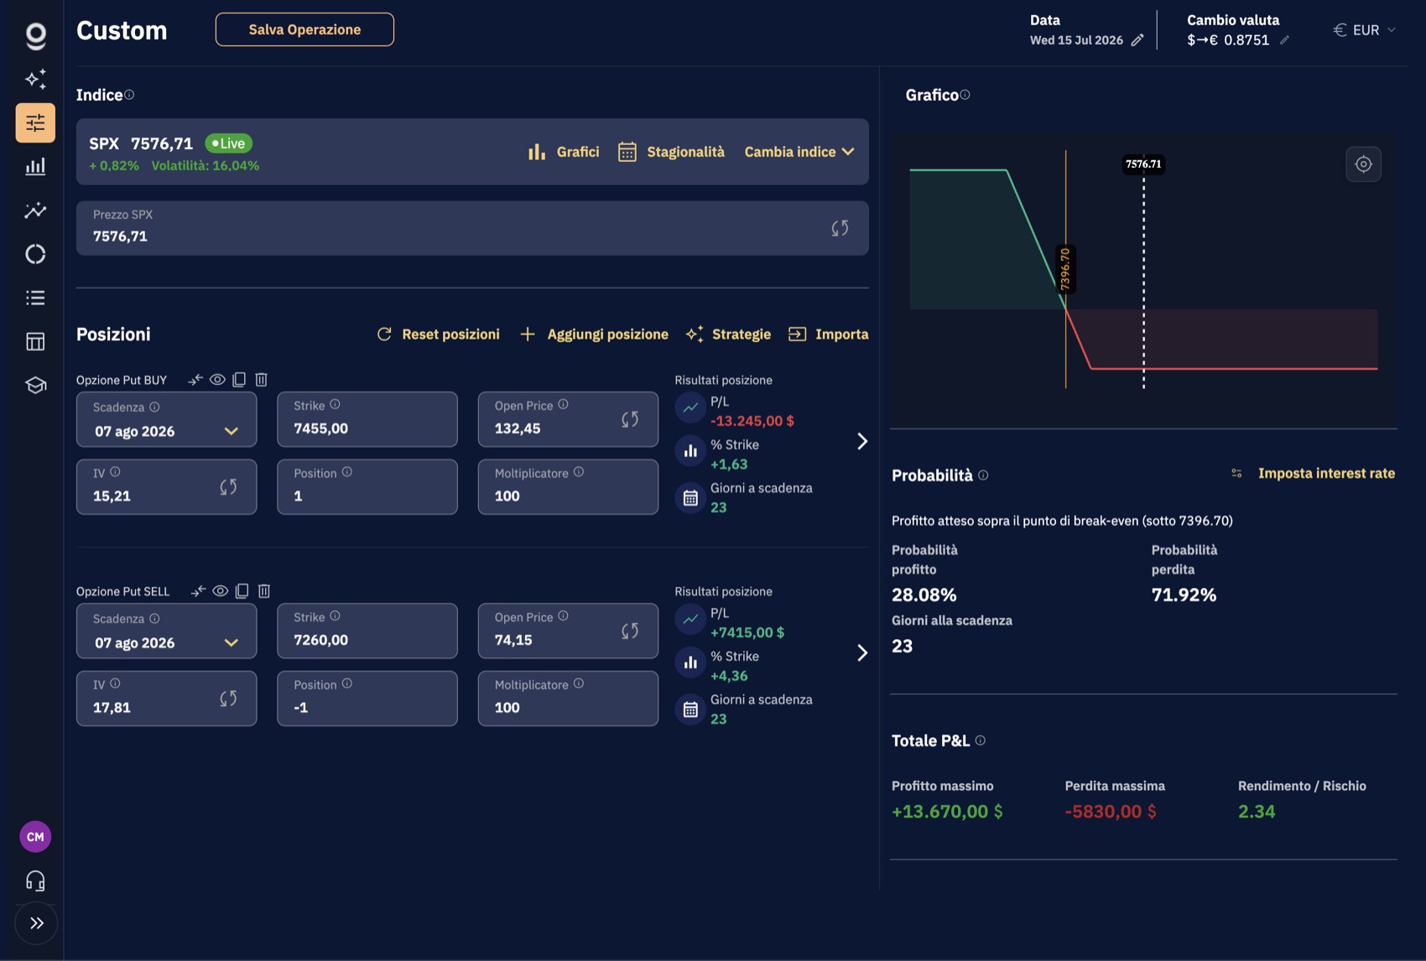Click the Position 1 field
Screen dimensions: 1426x961
(367, 487)
